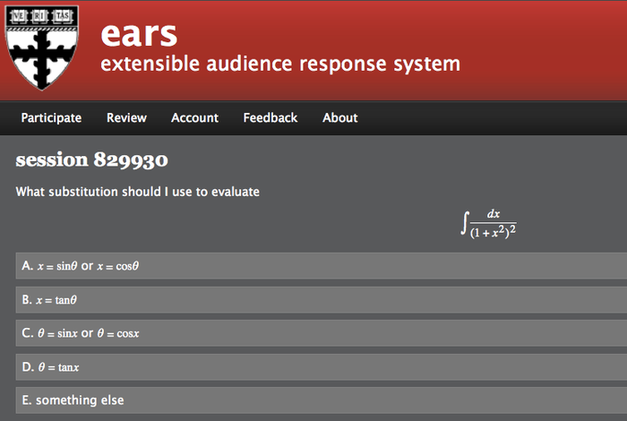Click the Harvard shield logo
Viewport: 627px width, 421px height.
pyautogui.click(x=42, y=47)
